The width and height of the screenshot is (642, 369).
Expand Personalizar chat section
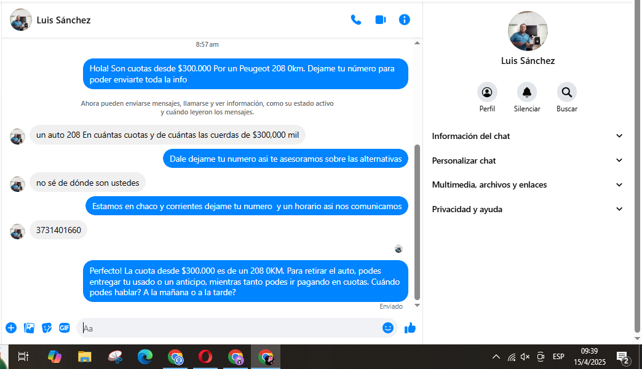click(x=528, y=161)
